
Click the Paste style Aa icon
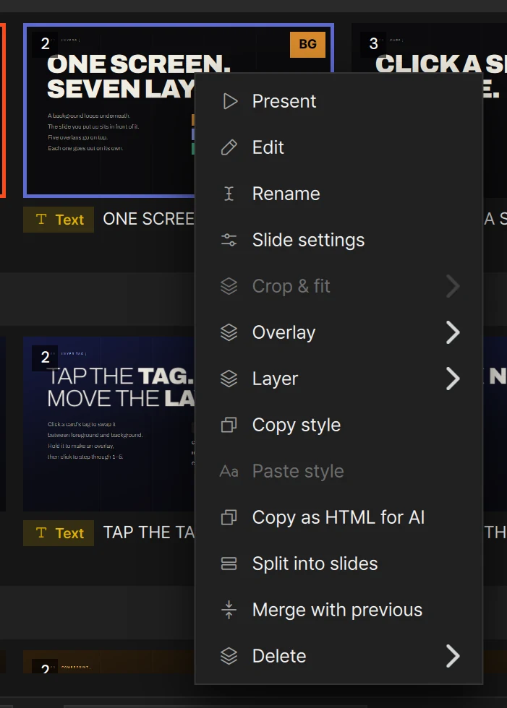229,471
